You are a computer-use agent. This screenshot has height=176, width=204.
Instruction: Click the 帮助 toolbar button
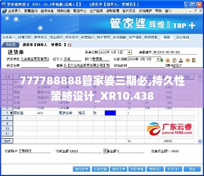click(x=167, y=37)
